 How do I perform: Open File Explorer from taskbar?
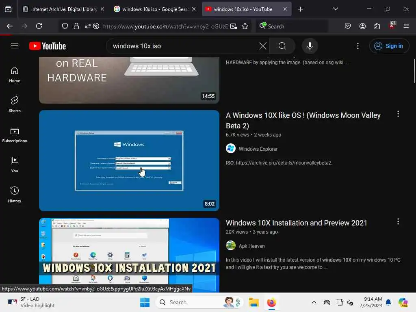(x=253, y=302)
